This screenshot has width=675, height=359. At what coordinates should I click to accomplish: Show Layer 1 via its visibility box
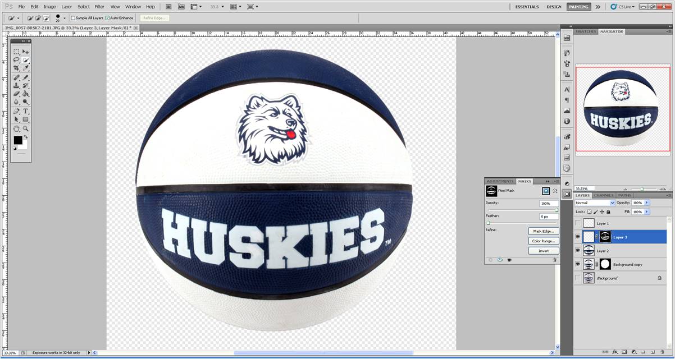coord(578,223)
